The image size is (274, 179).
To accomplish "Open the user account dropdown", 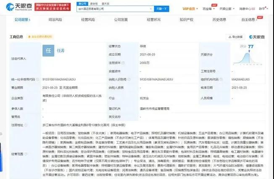I will point(263,9).
